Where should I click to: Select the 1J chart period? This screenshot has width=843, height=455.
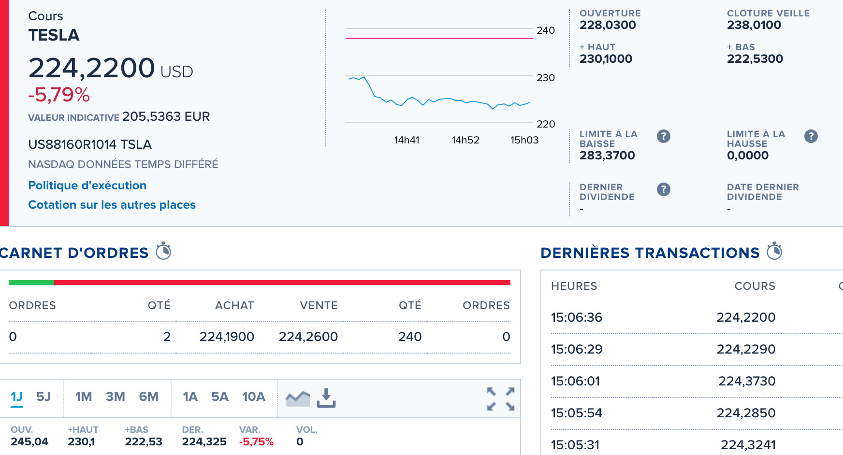17,397
